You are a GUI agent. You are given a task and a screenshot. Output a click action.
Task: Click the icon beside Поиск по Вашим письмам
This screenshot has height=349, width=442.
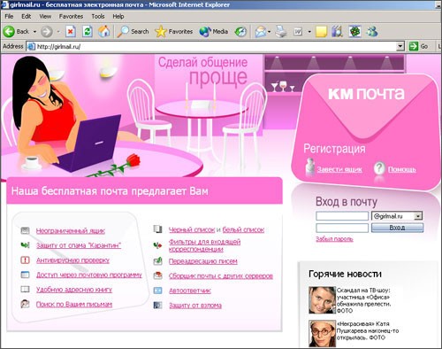[x=25, y=304]
